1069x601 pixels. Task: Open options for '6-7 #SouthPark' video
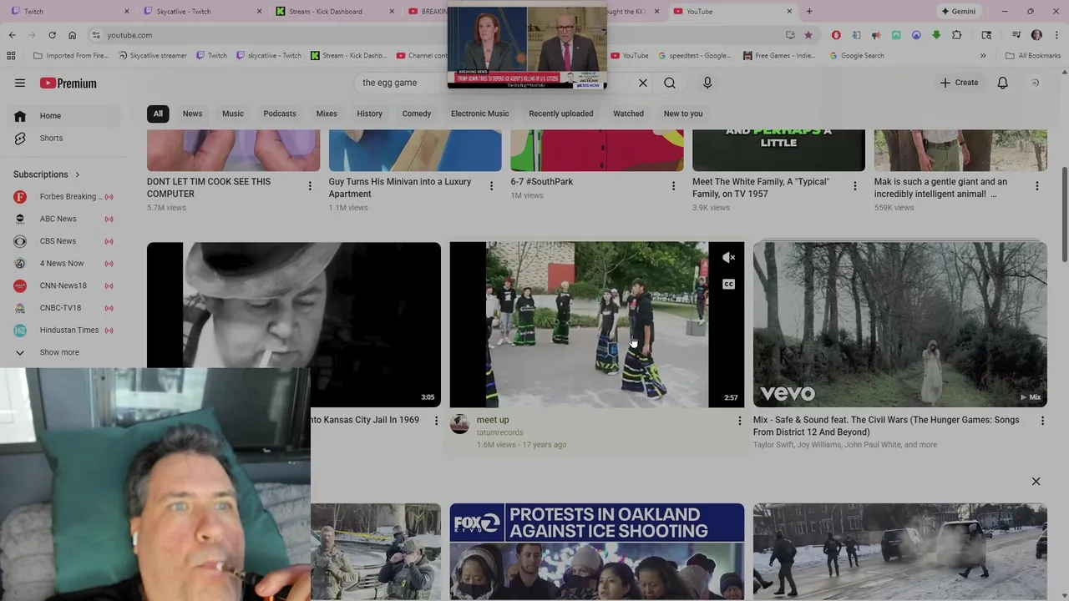click(x=673, y=186)
